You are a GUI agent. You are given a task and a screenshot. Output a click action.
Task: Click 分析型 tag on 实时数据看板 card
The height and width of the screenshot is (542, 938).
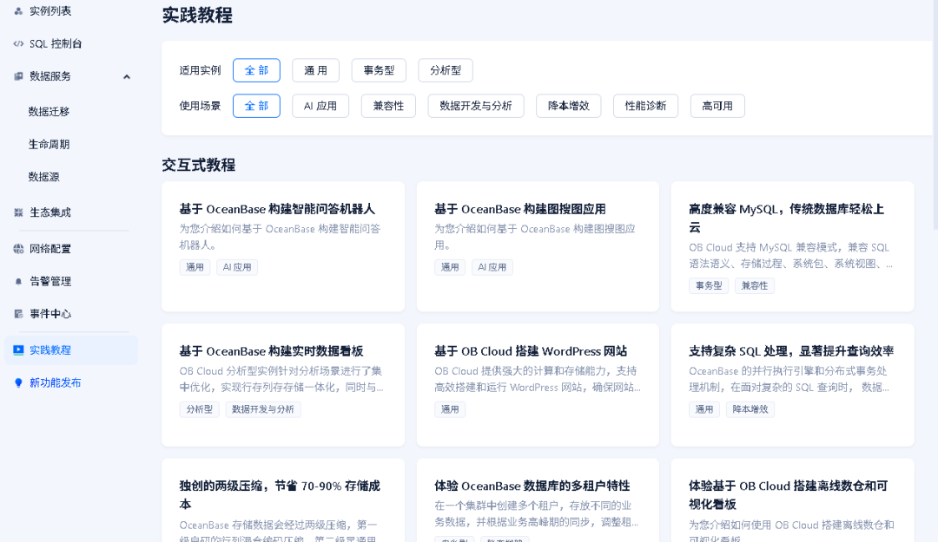click(x=199, y=409)
